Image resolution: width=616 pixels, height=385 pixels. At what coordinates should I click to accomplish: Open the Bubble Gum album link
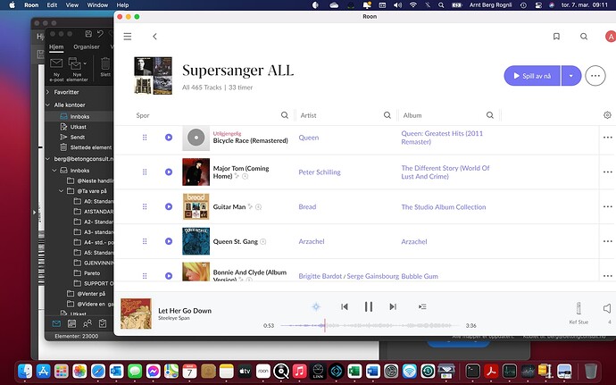point(420,276)
